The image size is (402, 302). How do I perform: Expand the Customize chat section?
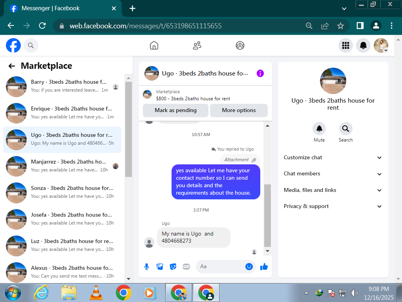point(333,158)
